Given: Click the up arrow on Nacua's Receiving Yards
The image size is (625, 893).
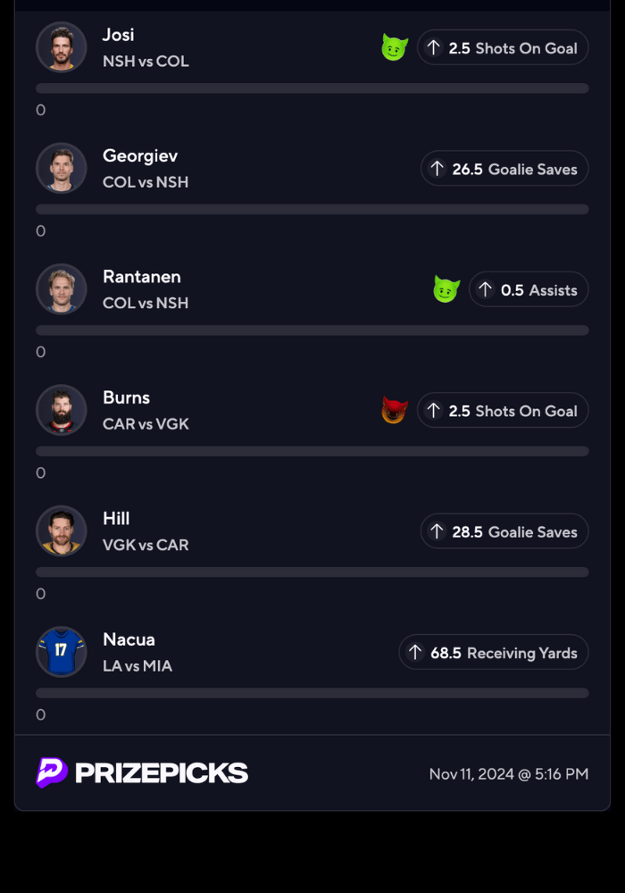Looking at the screenshot, I should [415, 653].
